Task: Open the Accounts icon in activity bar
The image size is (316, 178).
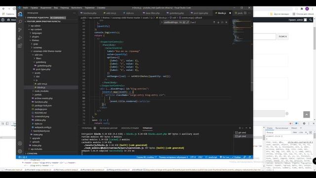Action: 20,143
